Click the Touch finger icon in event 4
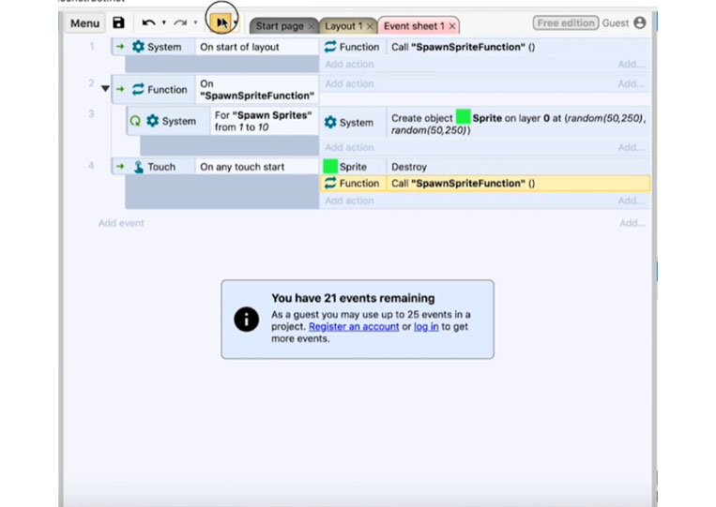716x507 pixels. (x=138, y=167)
